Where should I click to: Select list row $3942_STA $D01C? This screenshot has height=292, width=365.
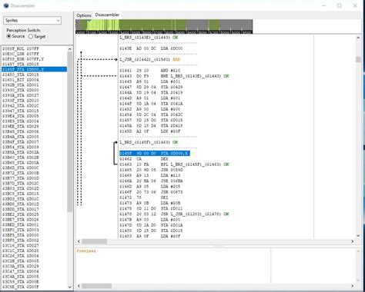tap(35, 105)
